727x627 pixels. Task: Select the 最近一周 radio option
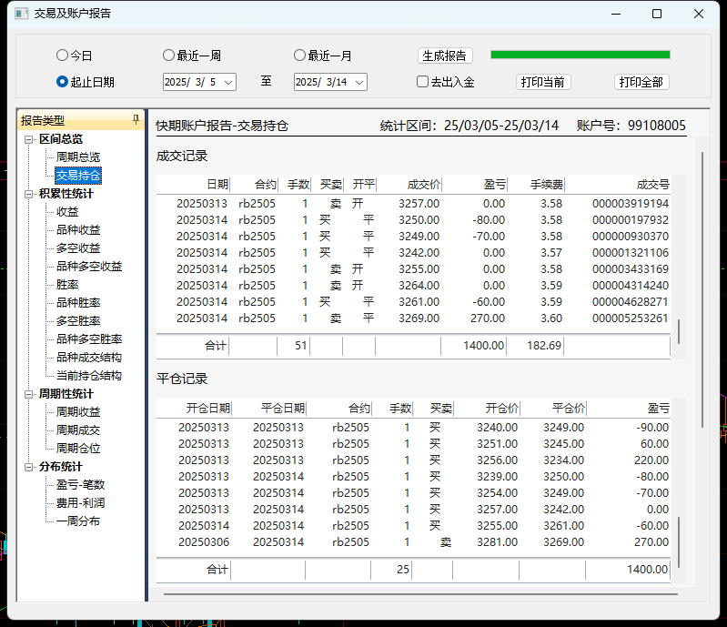(x=169, y=56)
